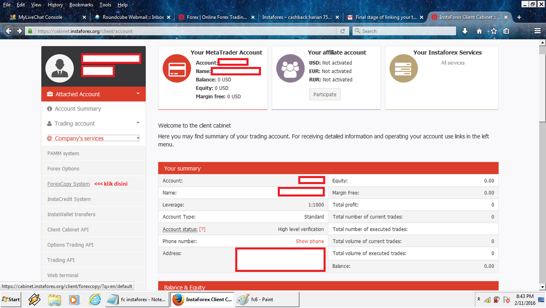Open the Tools menu
The image size is (546, 308).
105,5
